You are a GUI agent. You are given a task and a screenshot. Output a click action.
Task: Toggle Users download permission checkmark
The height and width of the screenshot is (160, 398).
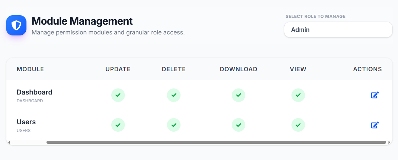tap(239, 125)
